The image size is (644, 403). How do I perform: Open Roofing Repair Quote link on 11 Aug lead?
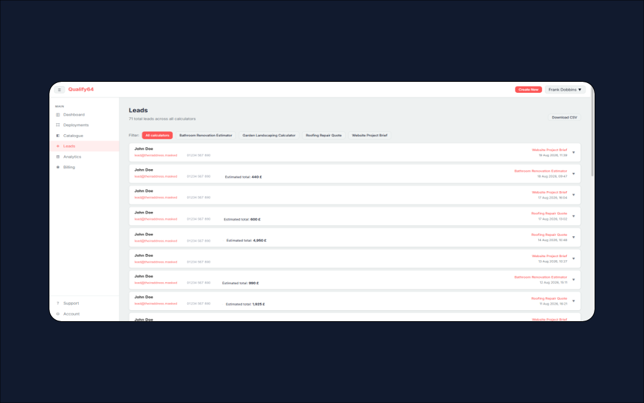coord(549,299)
